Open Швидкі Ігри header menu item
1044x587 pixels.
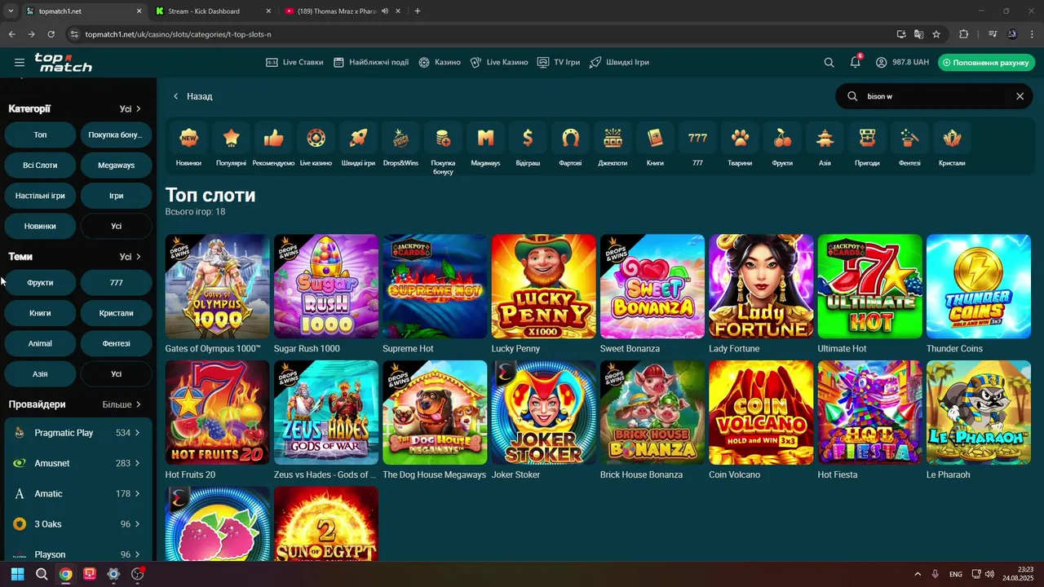(x=619, y=62)
